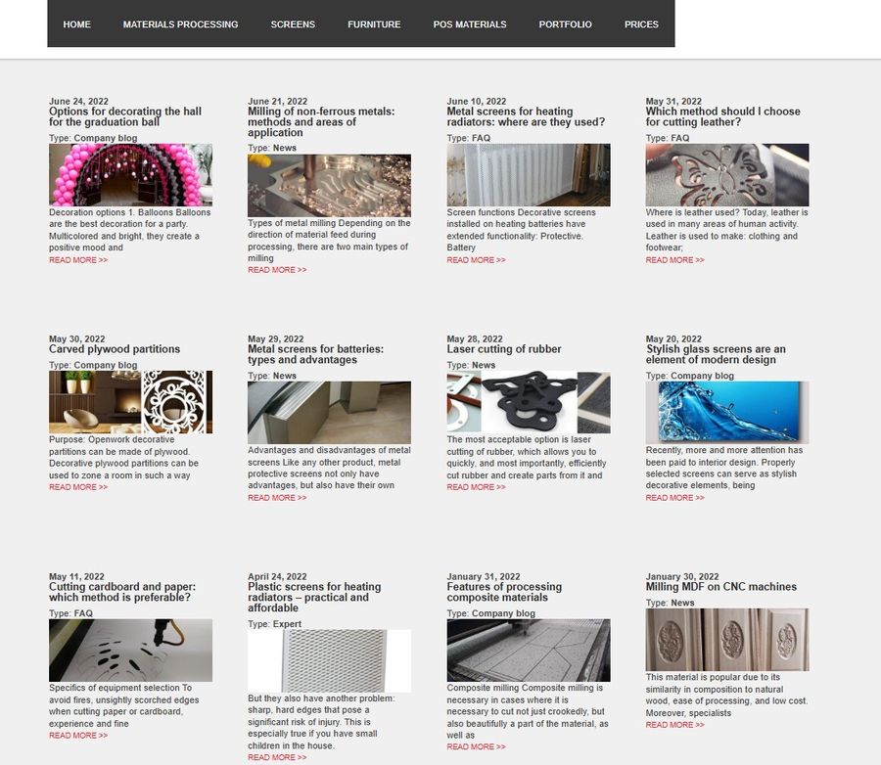Click the 'May 20, 2022' date text

[673, 338]
